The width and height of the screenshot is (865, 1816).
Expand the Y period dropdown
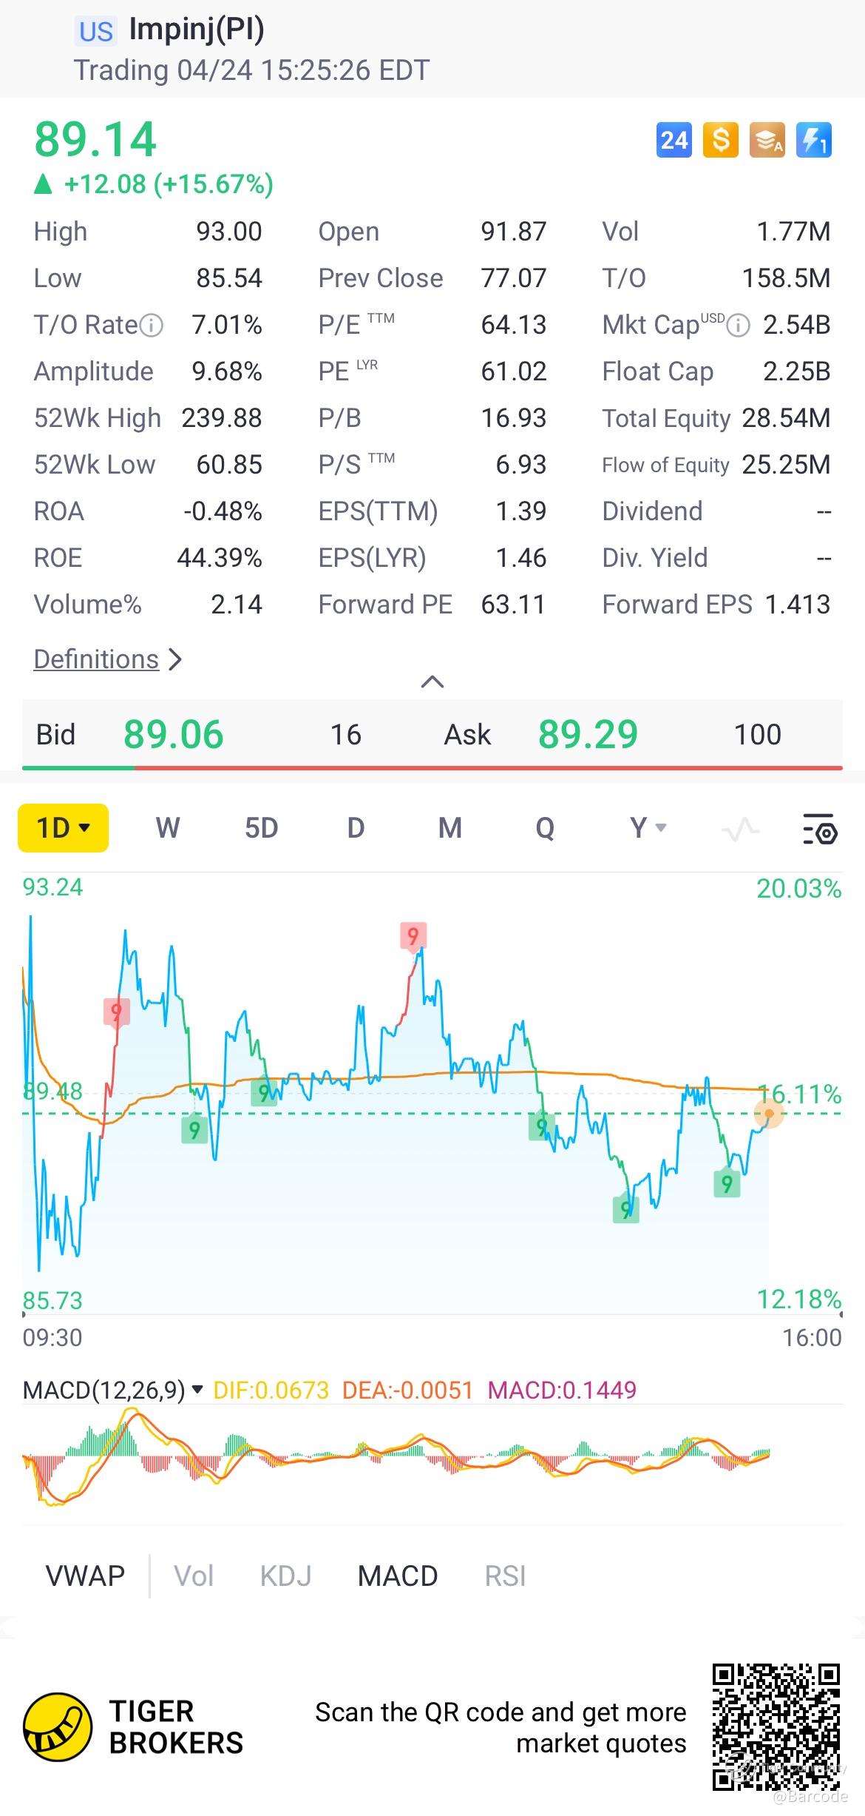648,828
